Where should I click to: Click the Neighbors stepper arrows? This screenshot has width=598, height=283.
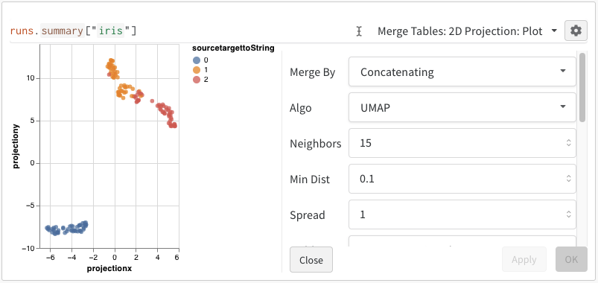pyautogui.click(x=568, y=143)
